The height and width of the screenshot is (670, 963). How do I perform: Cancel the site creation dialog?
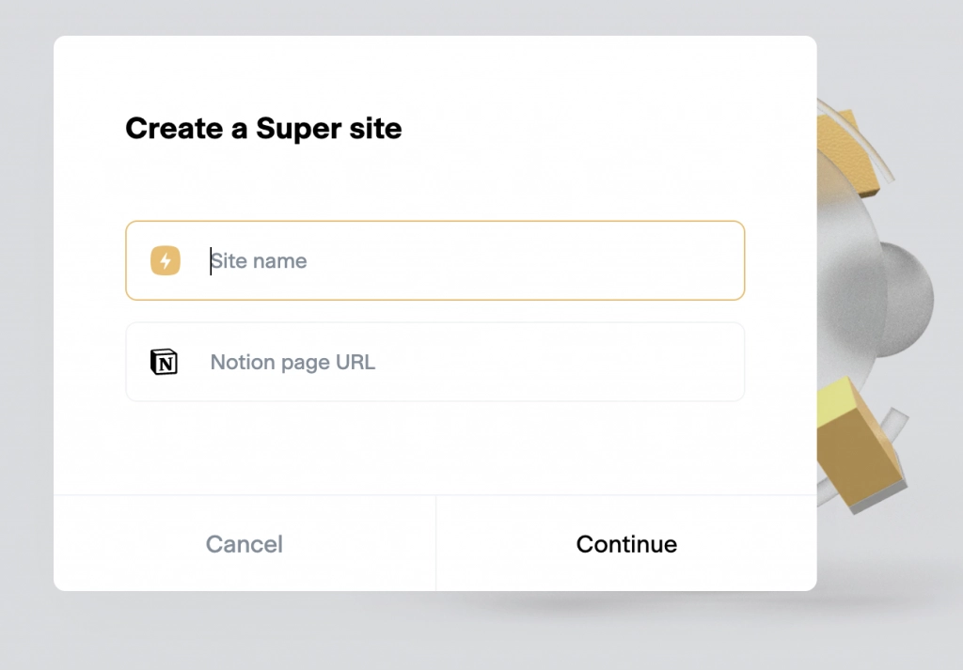(x=245, y=543)
